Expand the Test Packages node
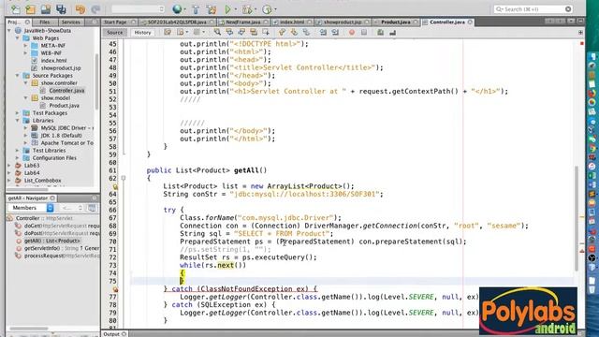The height and width of the screenshot is (337, 599). [18, 113]
